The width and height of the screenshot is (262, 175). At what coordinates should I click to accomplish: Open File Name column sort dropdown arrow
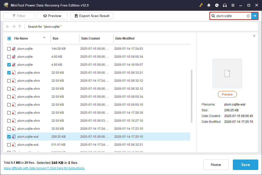pos(44,38)
